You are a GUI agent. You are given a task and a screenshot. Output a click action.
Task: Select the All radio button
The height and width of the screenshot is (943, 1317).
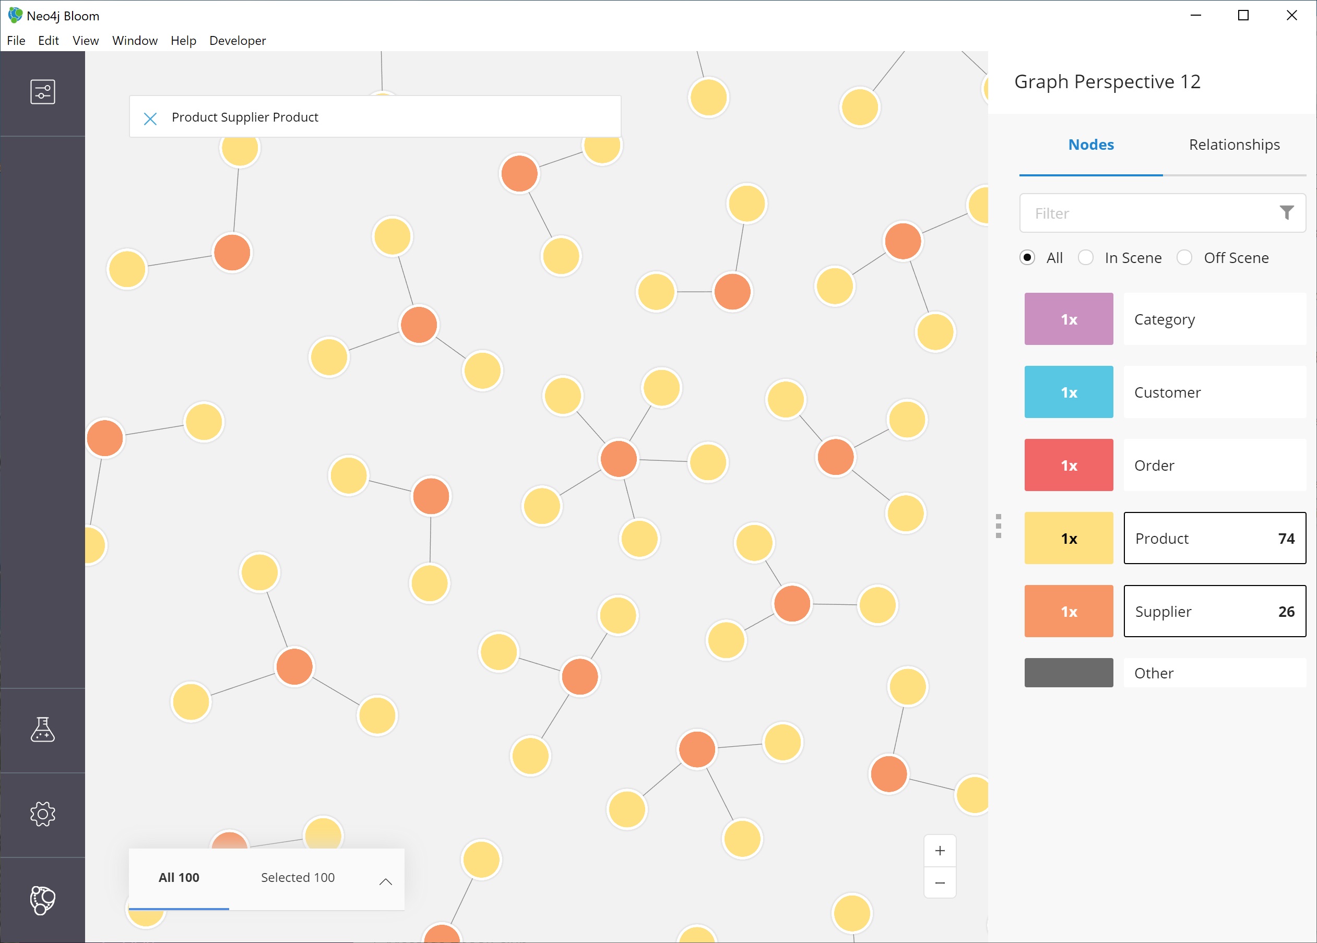point(1027,257)
